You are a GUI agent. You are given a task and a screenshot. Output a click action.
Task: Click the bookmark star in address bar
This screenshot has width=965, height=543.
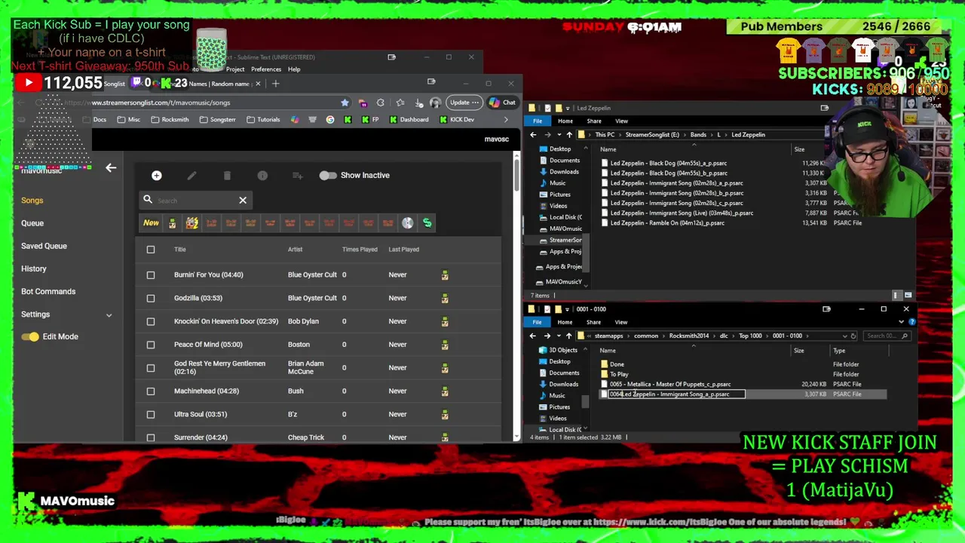pyautogui.click(x=345, y=103)
